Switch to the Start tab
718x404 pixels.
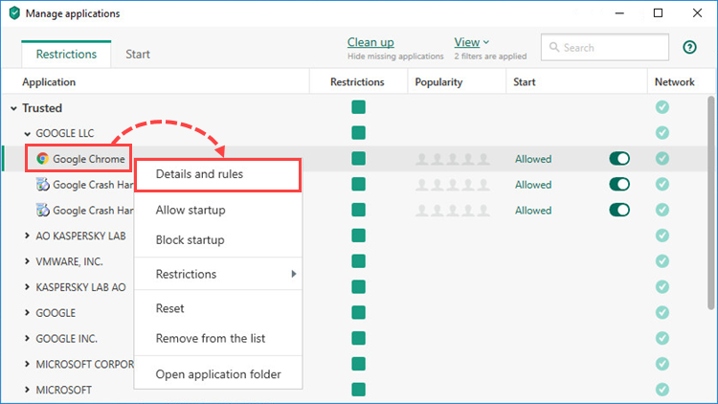[x=138, y=54]
